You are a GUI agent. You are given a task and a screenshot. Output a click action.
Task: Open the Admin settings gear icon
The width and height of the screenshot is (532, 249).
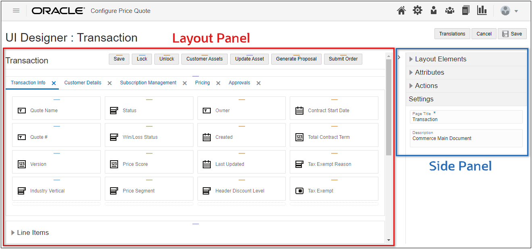coord(418,10)
